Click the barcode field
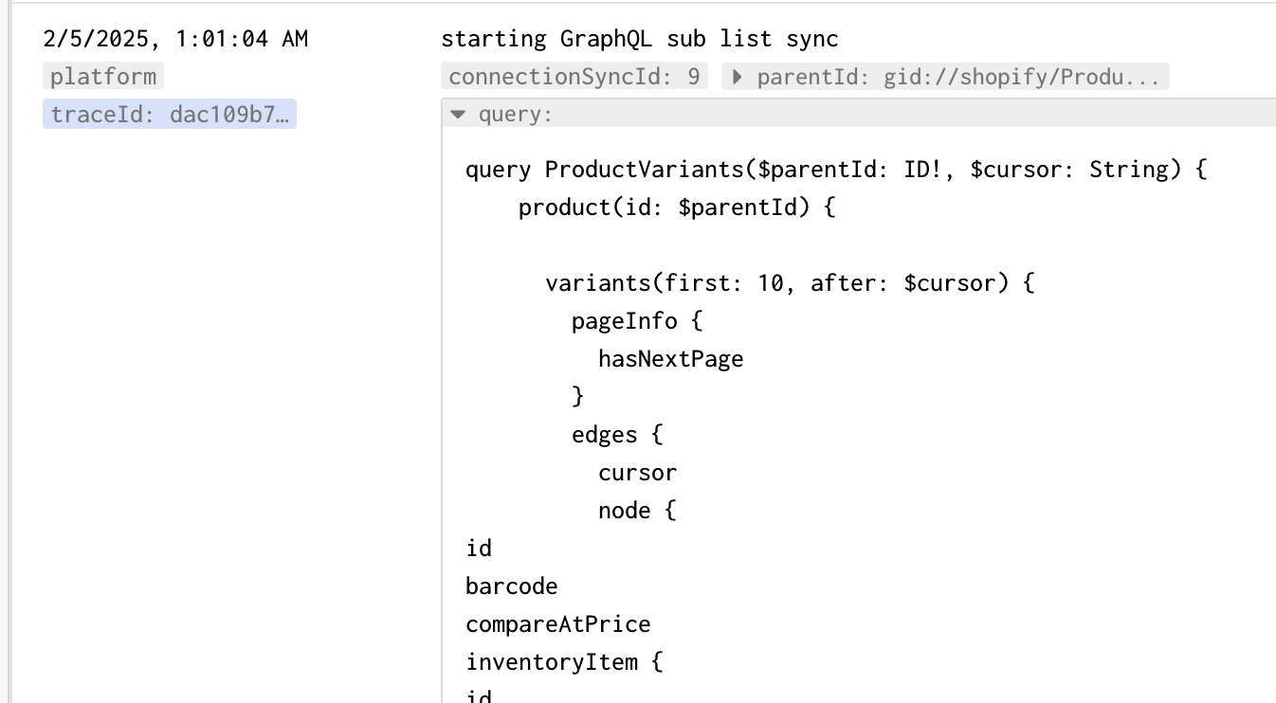 click(x=512, y=586)
